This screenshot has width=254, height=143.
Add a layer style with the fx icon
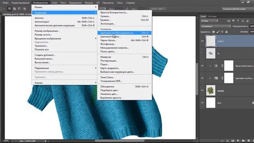tap(228, 141)
